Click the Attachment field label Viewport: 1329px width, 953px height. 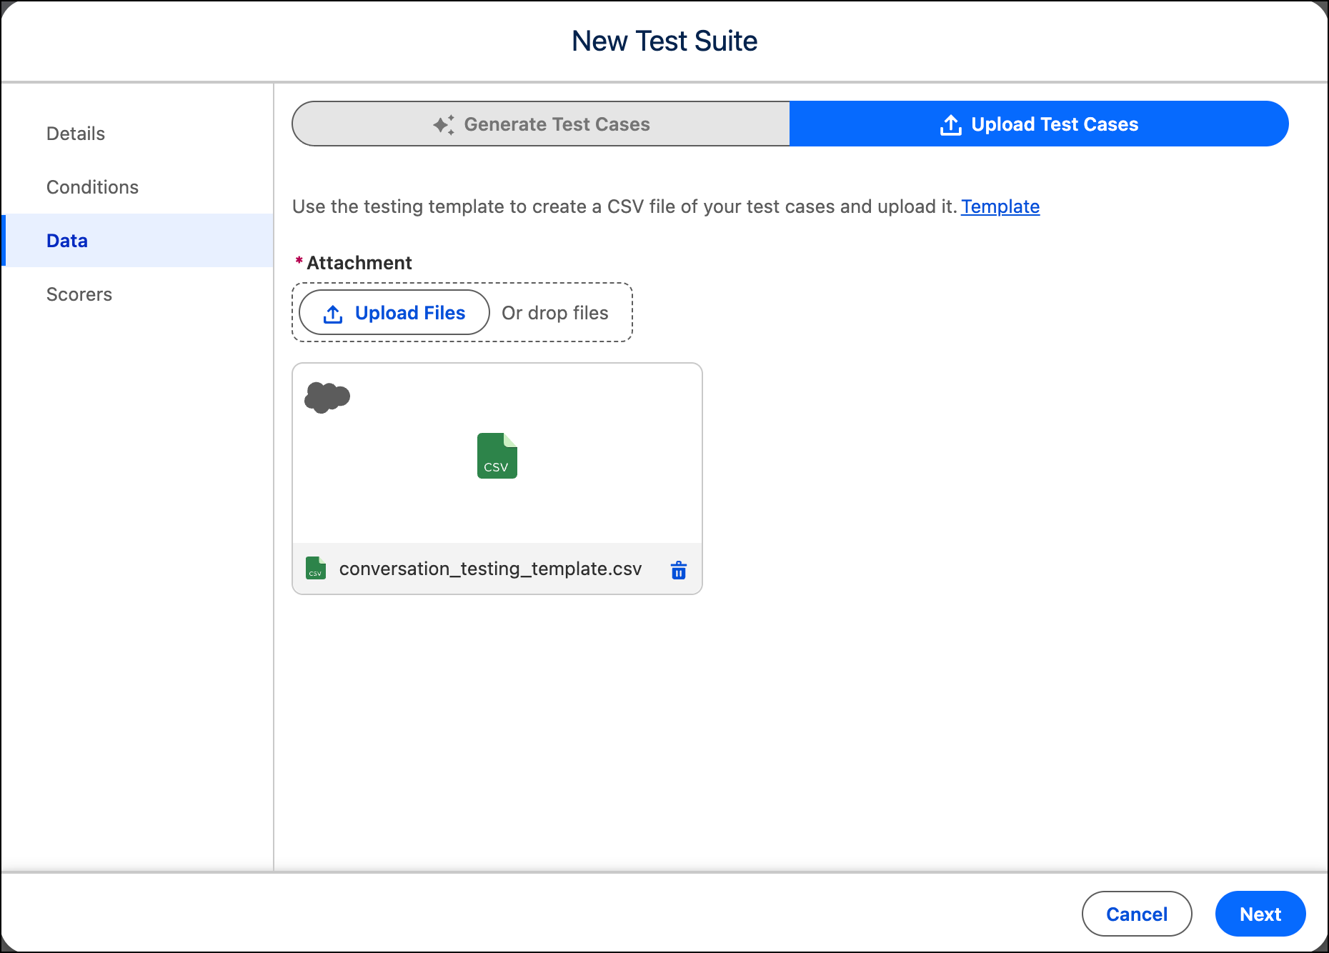click(359, 263)
